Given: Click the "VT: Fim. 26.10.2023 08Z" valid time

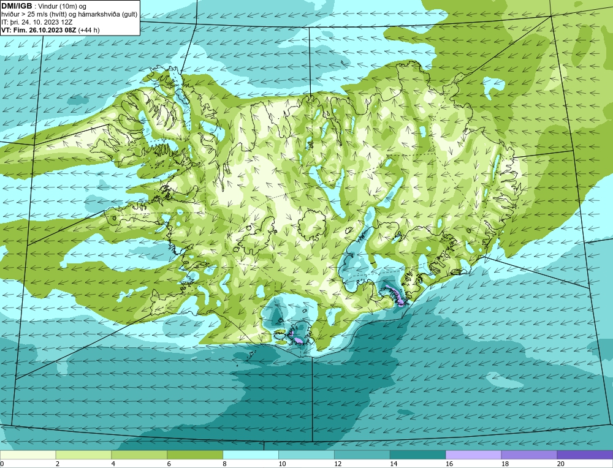Looking at the screenshot, I should point(39,30).
